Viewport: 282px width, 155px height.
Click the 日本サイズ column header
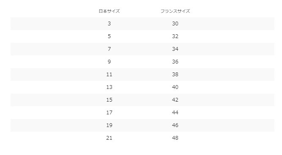pos(110,11)
